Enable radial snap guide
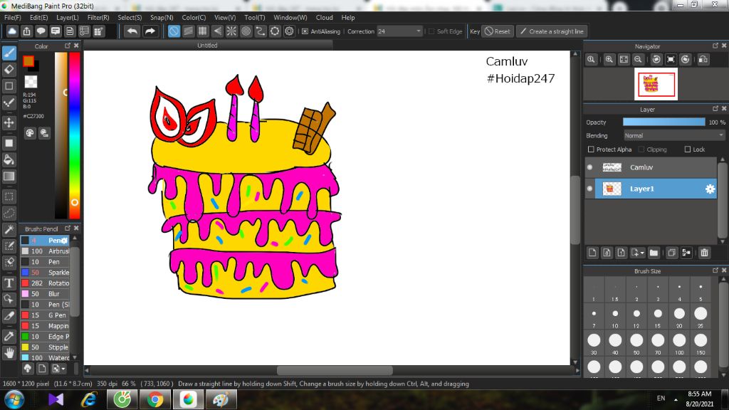Screen dimensions: 729x410 coord(231,31)
